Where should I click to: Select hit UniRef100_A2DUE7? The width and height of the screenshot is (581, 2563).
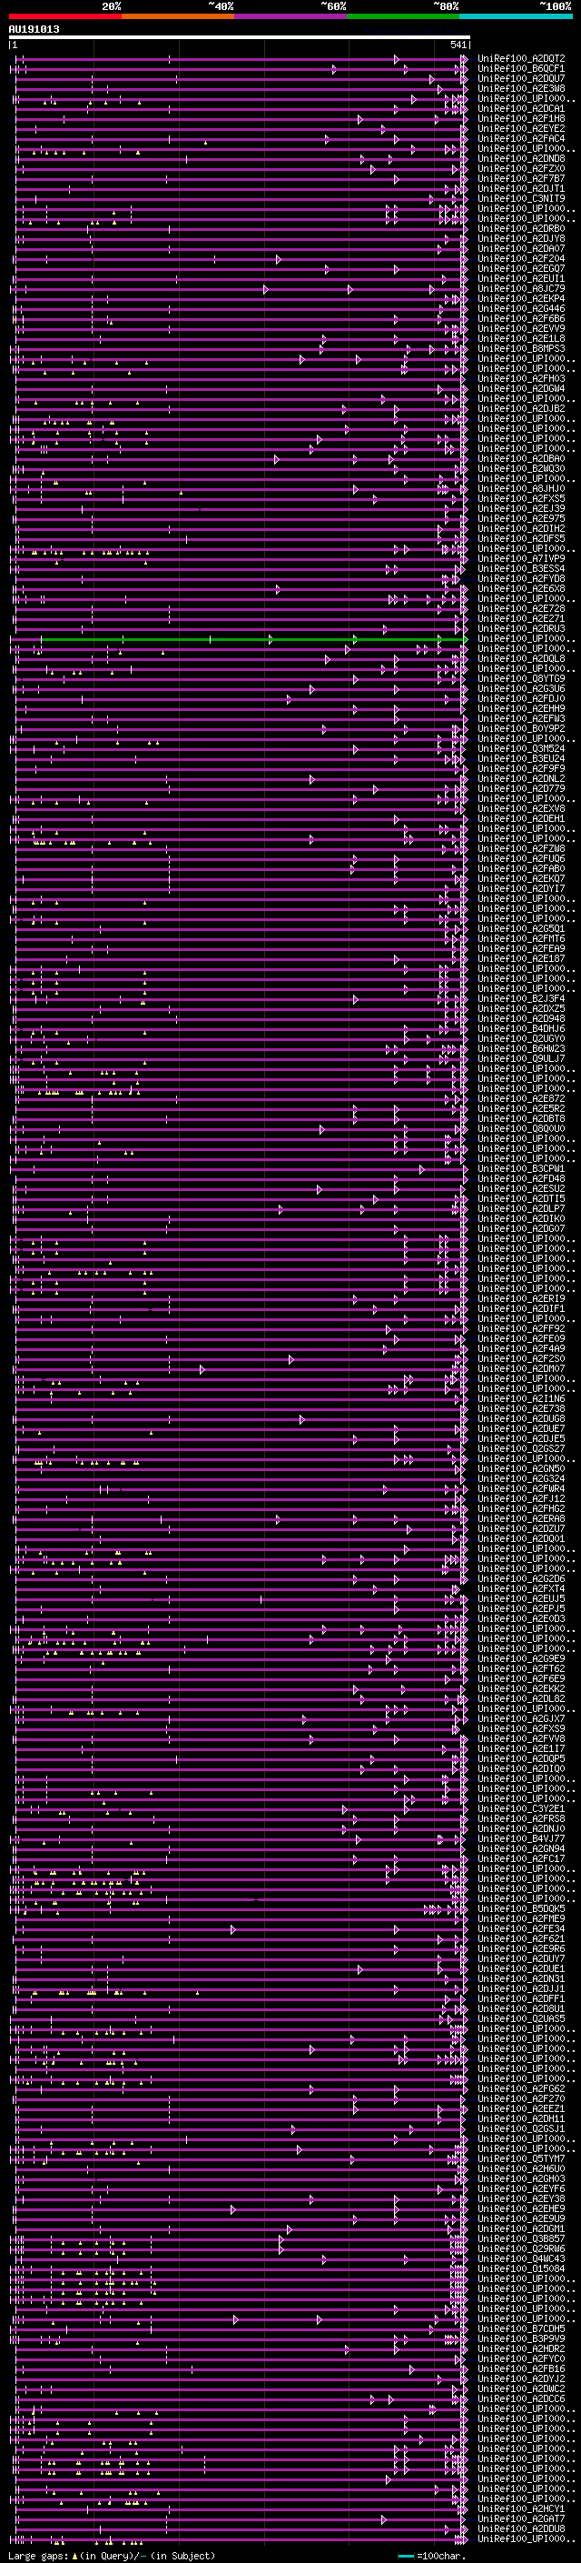click(521, 1427)
